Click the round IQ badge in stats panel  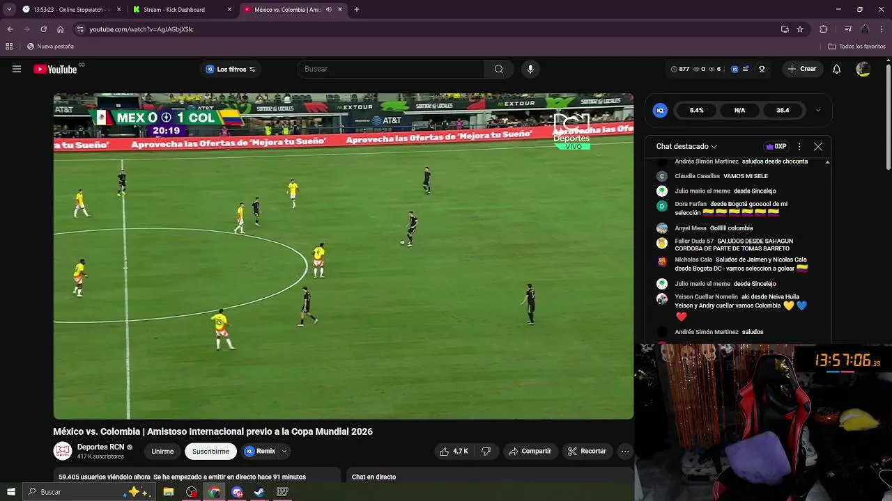660,110
